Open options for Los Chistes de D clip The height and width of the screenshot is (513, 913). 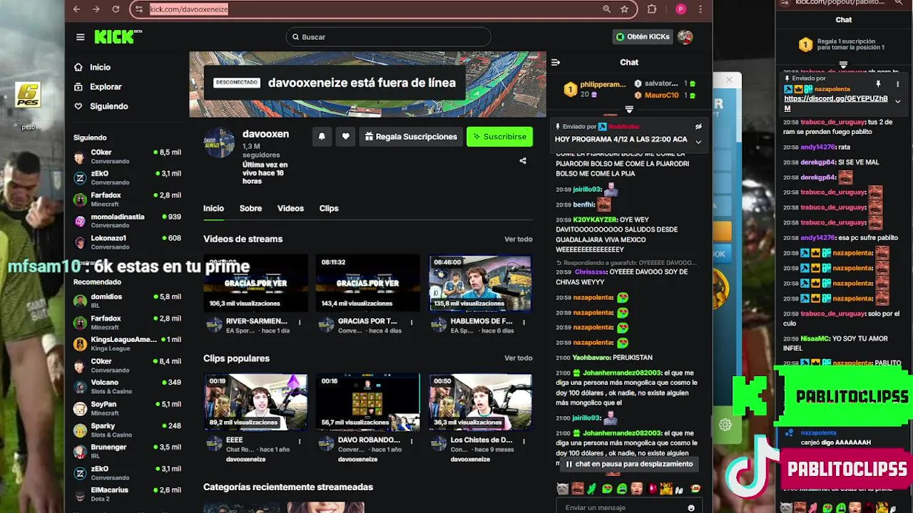click(x=524, y=441)
